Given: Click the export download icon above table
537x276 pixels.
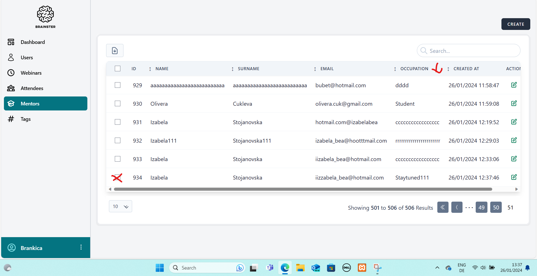Looking at the screenshot, I should coord(115,51).
